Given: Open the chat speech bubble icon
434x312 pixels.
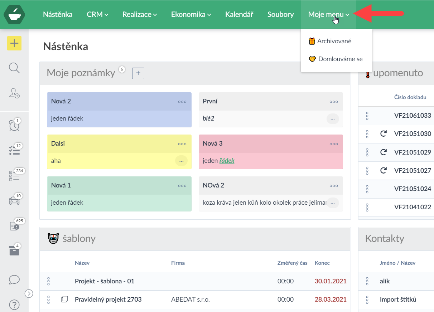Looking at the screenshot, I should tap(14, 279).
